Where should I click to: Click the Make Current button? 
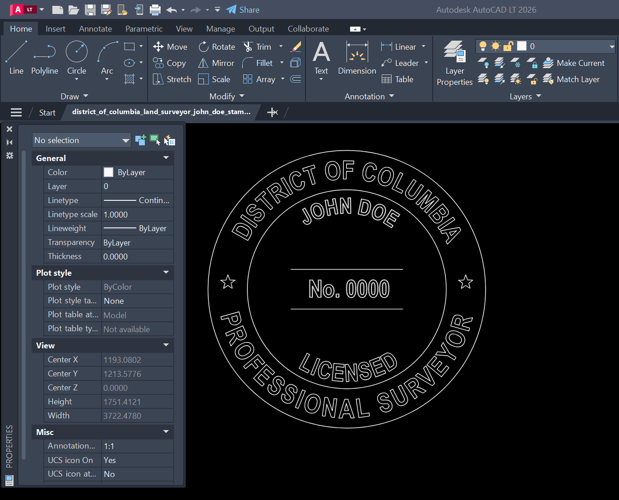(573, 63)
